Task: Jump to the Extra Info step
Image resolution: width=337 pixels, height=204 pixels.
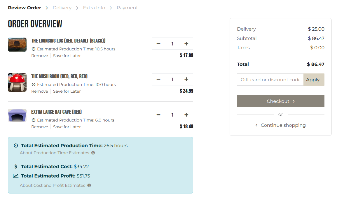Action: click(94, 8)
